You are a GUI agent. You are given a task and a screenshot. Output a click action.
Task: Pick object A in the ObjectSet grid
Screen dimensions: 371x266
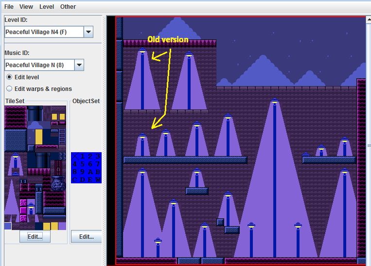coord(90,172)
